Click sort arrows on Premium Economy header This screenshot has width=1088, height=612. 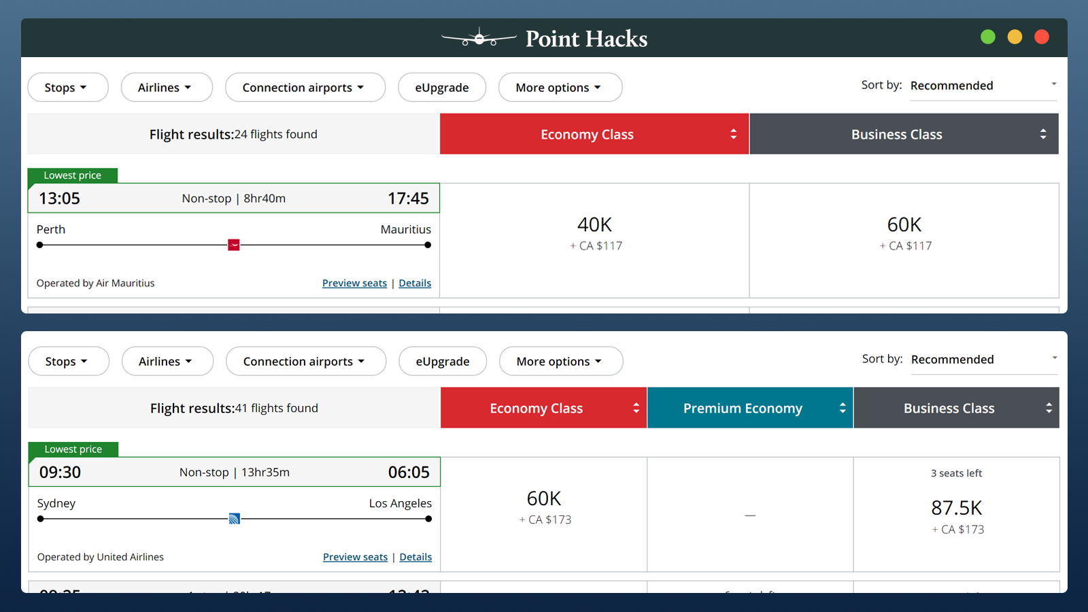(x=843, y=408)
